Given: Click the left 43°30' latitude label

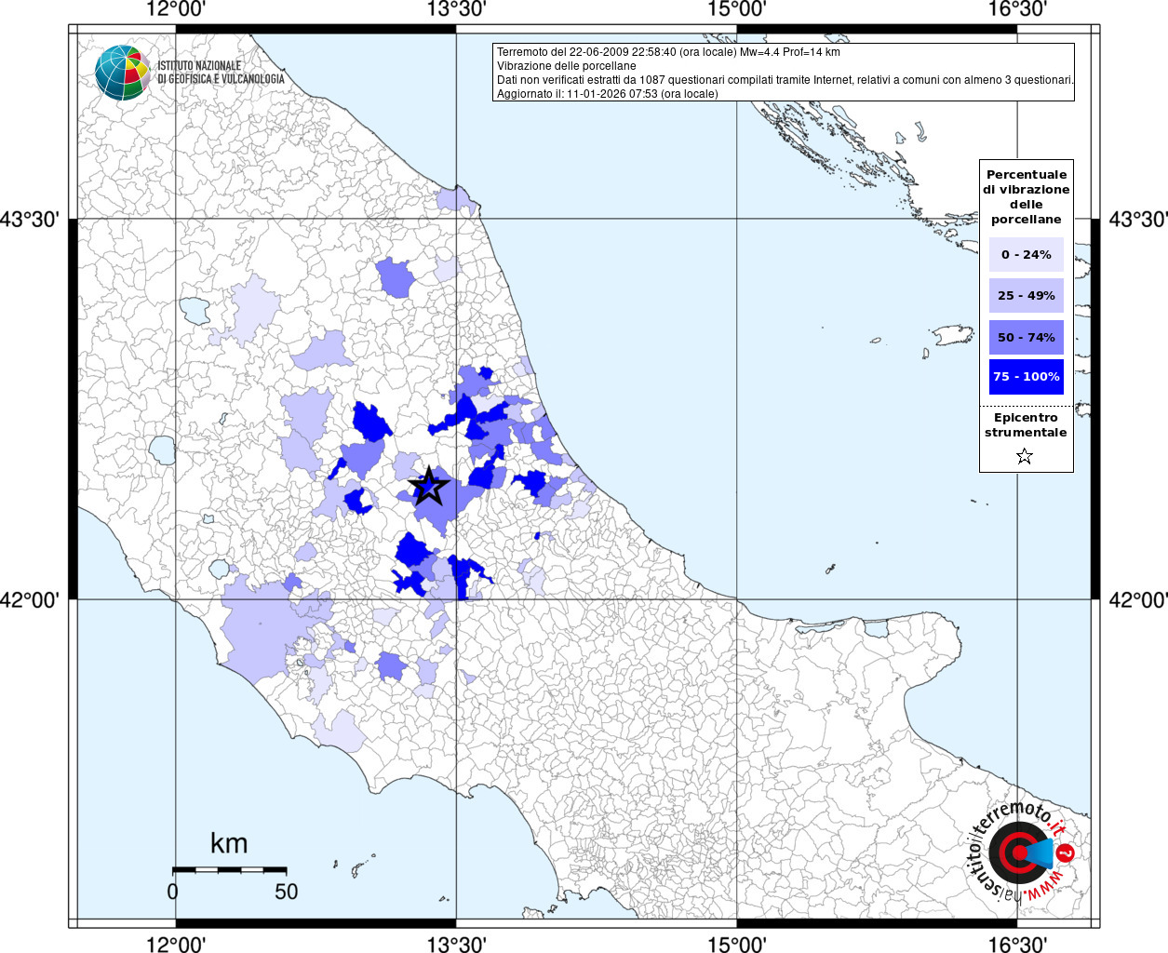Looking at the screenshot, I should [x=30, y=220].
